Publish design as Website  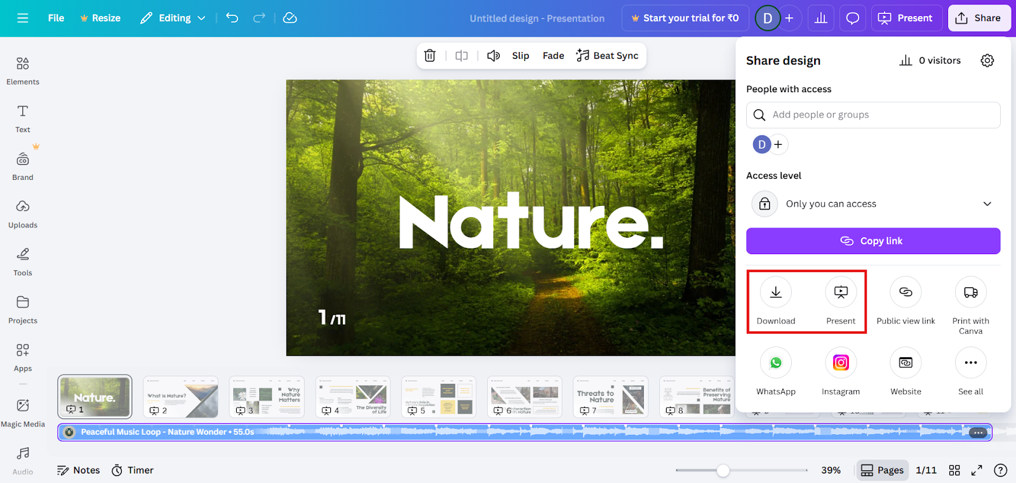coord(906,372)
